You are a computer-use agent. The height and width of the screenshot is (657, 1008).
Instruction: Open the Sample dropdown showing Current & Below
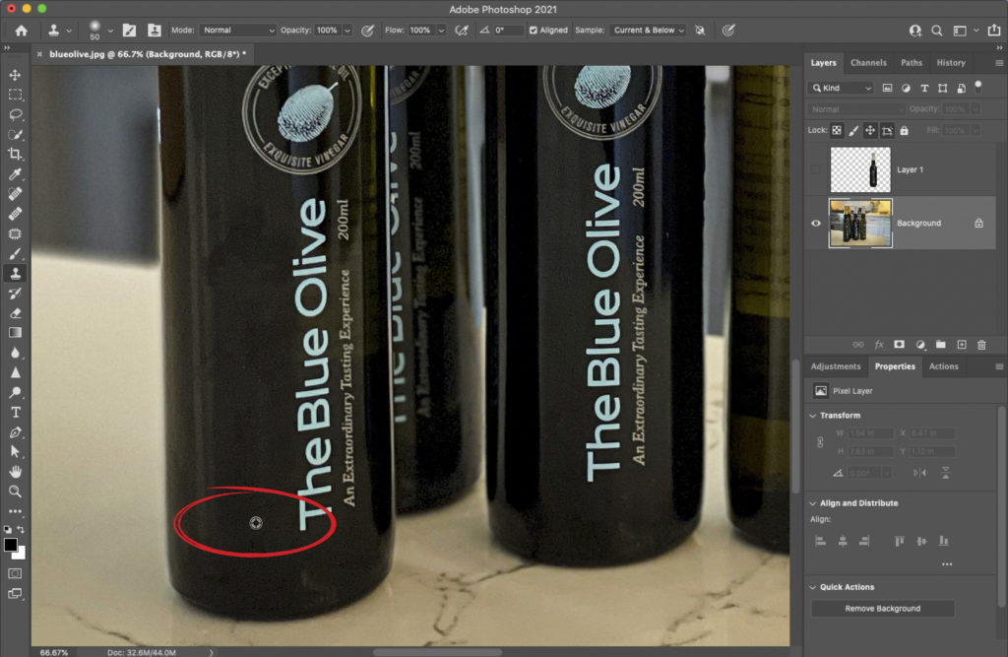click(648, 31)
